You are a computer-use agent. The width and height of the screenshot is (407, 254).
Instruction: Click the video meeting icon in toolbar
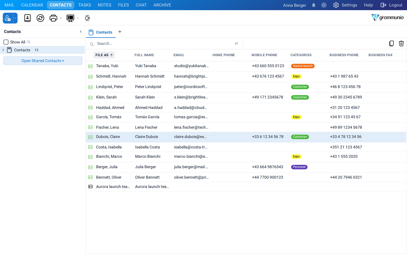[87, 18]
